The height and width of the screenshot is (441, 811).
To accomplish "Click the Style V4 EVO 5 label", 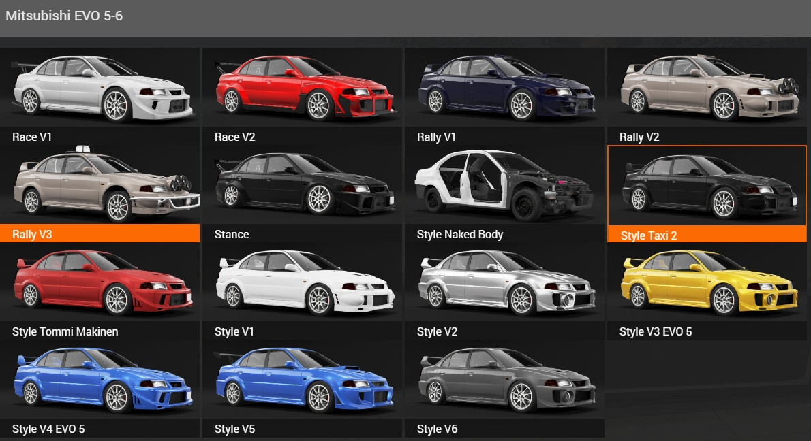I will pos(48,429).
